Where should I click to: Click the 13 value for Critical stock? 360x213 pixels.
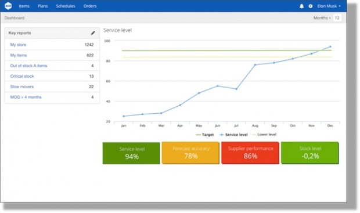pos(91,76)
